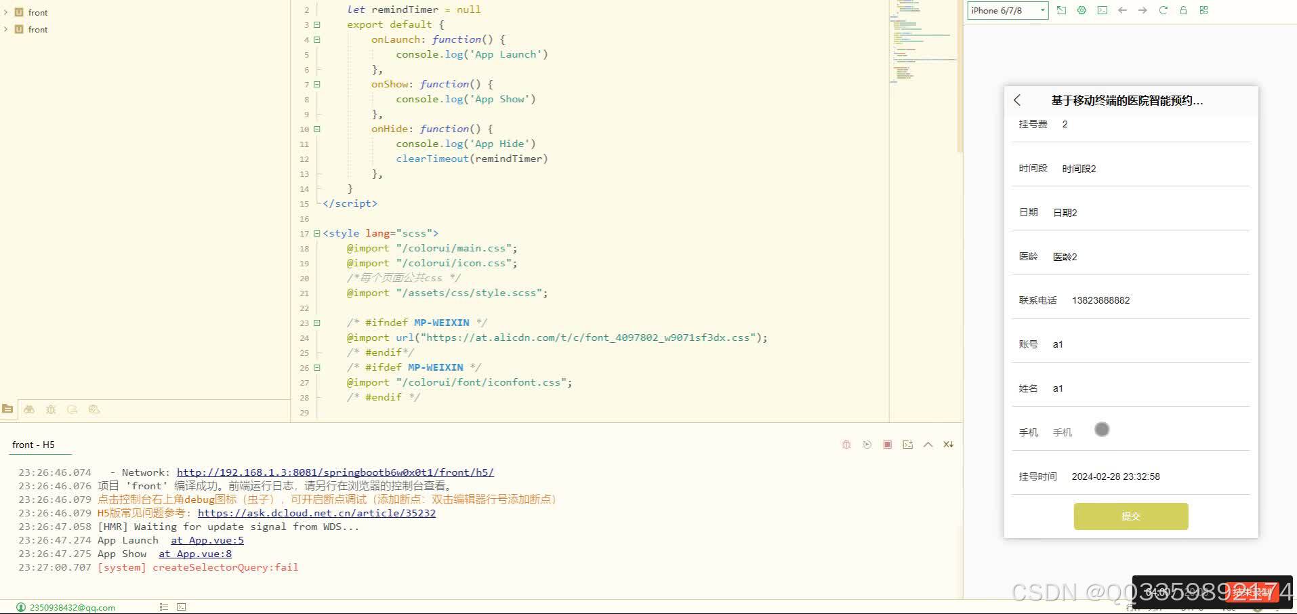Click the 日期 field value 日期2
Screen dimensions: 1297x614
click(x=1065, y=213)
